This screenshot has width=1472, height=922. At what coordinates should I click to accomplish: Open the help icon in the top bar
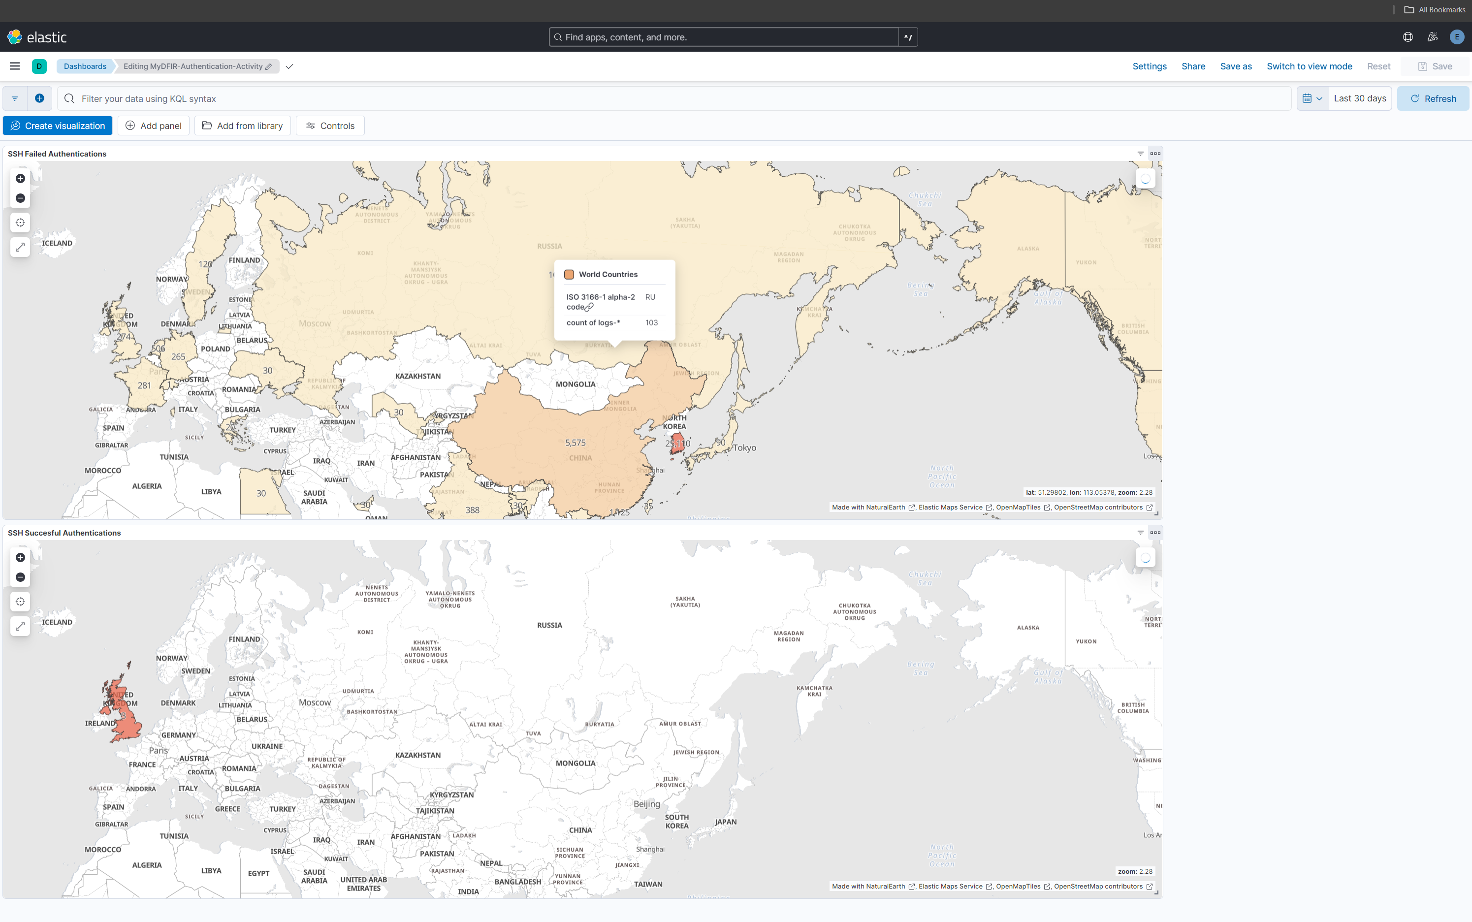click(1408, 36)
